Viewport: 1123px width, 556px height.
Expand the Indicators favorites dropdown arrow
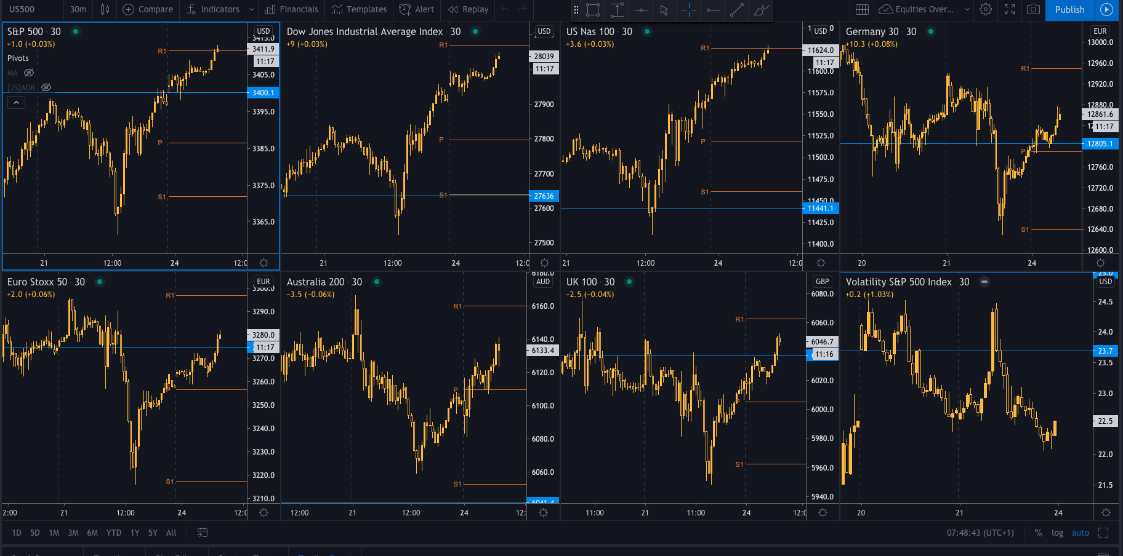click(251, 9)
